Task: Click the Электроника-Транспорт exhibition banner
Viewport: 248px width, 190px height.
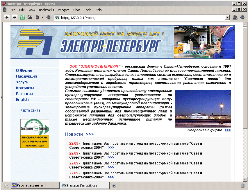Action: (35, 133)
